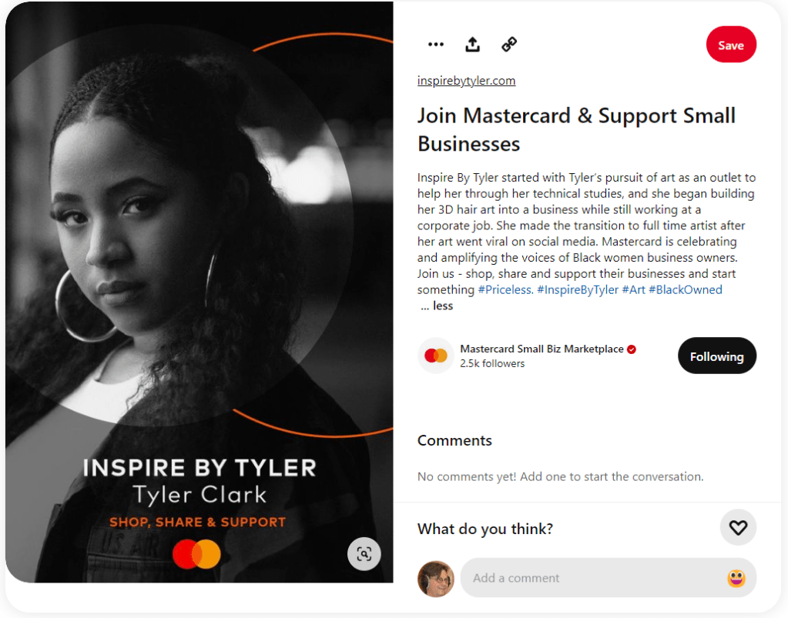788x618 pixels.
Task: Click the visual search lens icon
Action: pyautogui.click(x=364, y=554)
